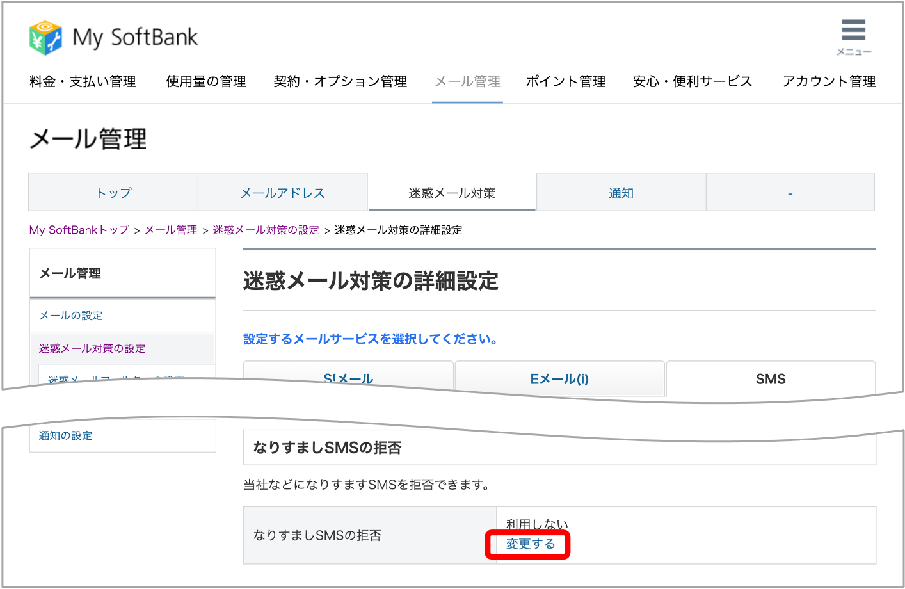
Task: Switch to the トップ tab
Action: [x=113, y=192]
